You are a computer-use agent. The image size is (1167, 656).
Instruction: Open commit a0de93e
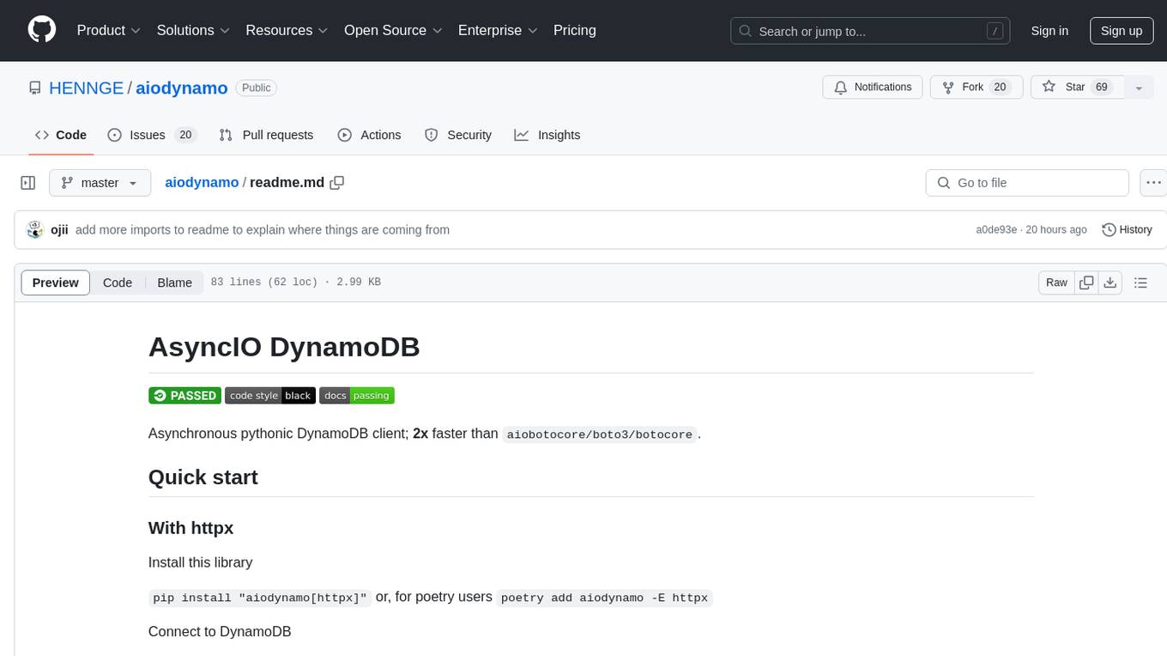pyautogui.click(x=996, y=230)
